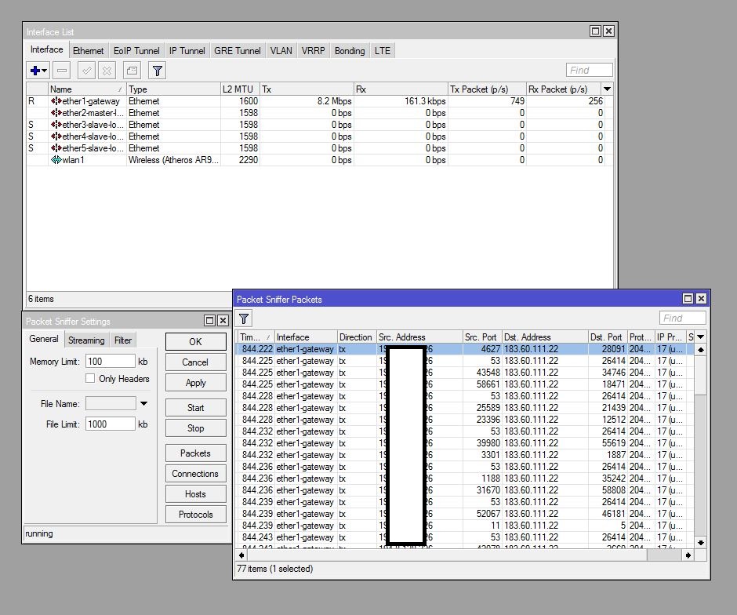Screen dimensions: 737x615
Task: Click the Memory Limit input field
Action: tap(111, 362)
